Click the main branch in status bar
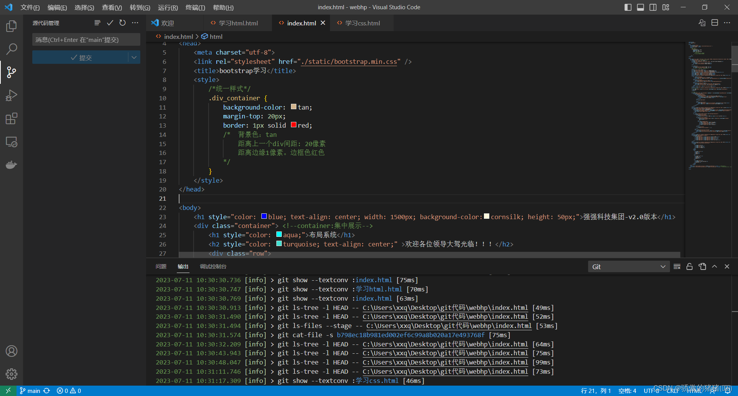Image resolution: width=738 pixels, height=396 pixels. point(30,391)
